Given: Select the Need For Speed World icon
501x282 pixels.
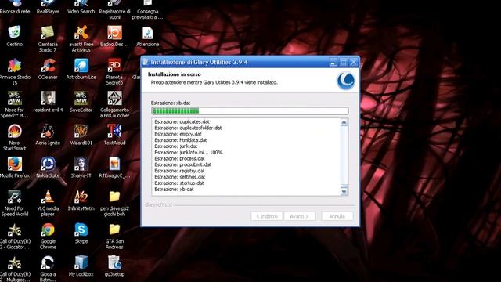Looking at the screenshot, I should 14,197.
